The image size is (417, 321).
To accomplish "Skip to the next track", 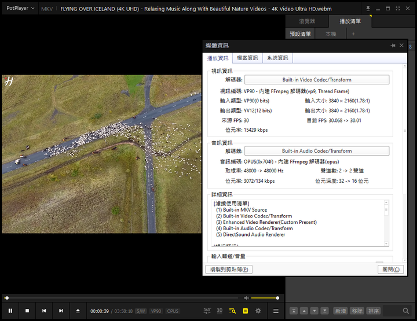I will click(61, 311).
